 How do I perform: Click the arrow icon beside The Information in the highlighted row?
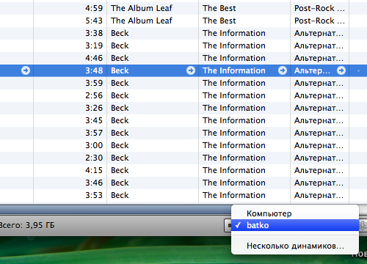[x=283, y=70]
